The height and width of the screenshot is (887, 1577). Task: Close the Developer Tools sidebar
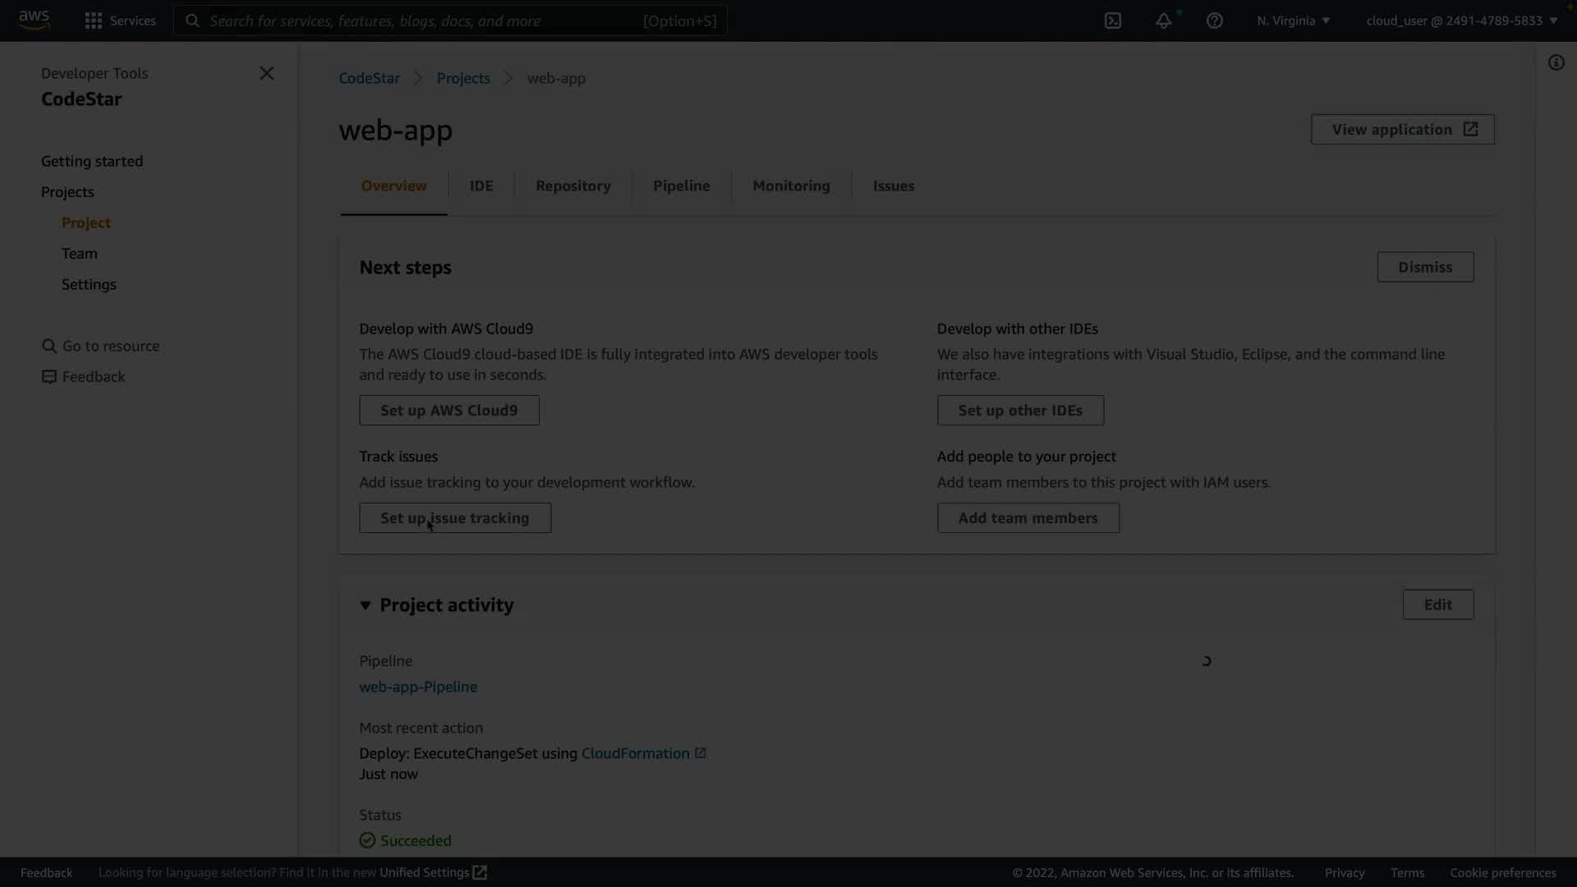(x=267, y=73)
